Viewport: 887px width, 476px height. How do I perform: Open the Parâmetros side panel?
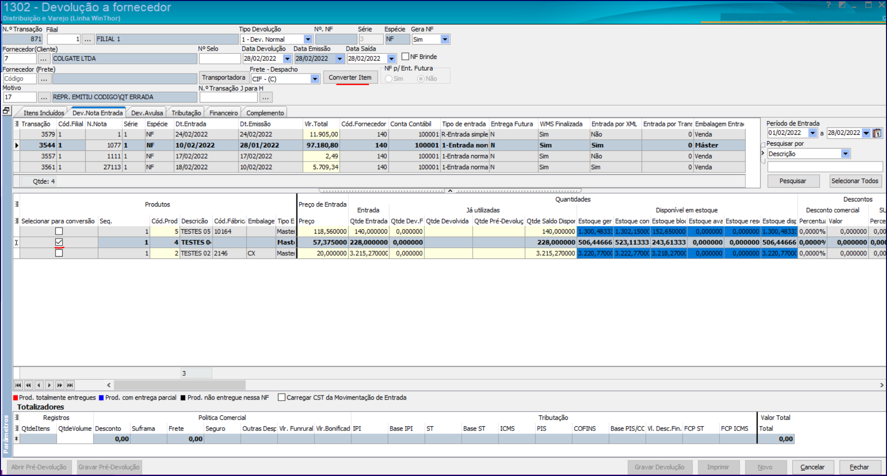click(6, 435)
